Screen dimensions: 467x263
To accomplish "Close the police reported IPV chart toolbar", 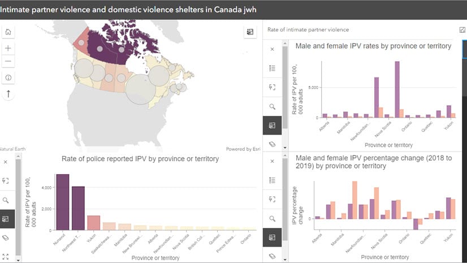I will coord(6,162).
